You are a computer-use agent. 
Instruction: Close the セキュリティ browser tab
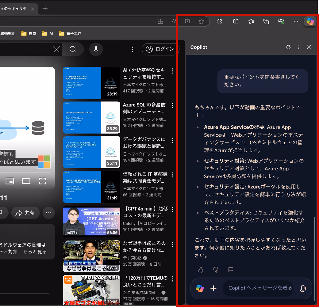(33, 9)
